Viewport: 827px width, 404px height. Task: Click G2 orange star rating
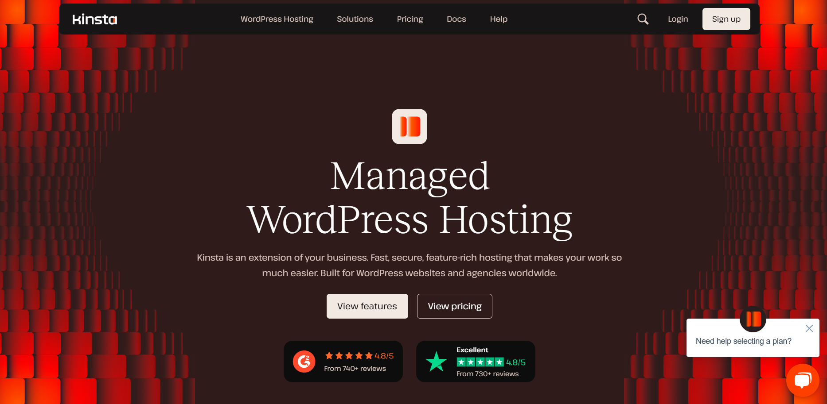pyautogui.click(x=349, y=356)
